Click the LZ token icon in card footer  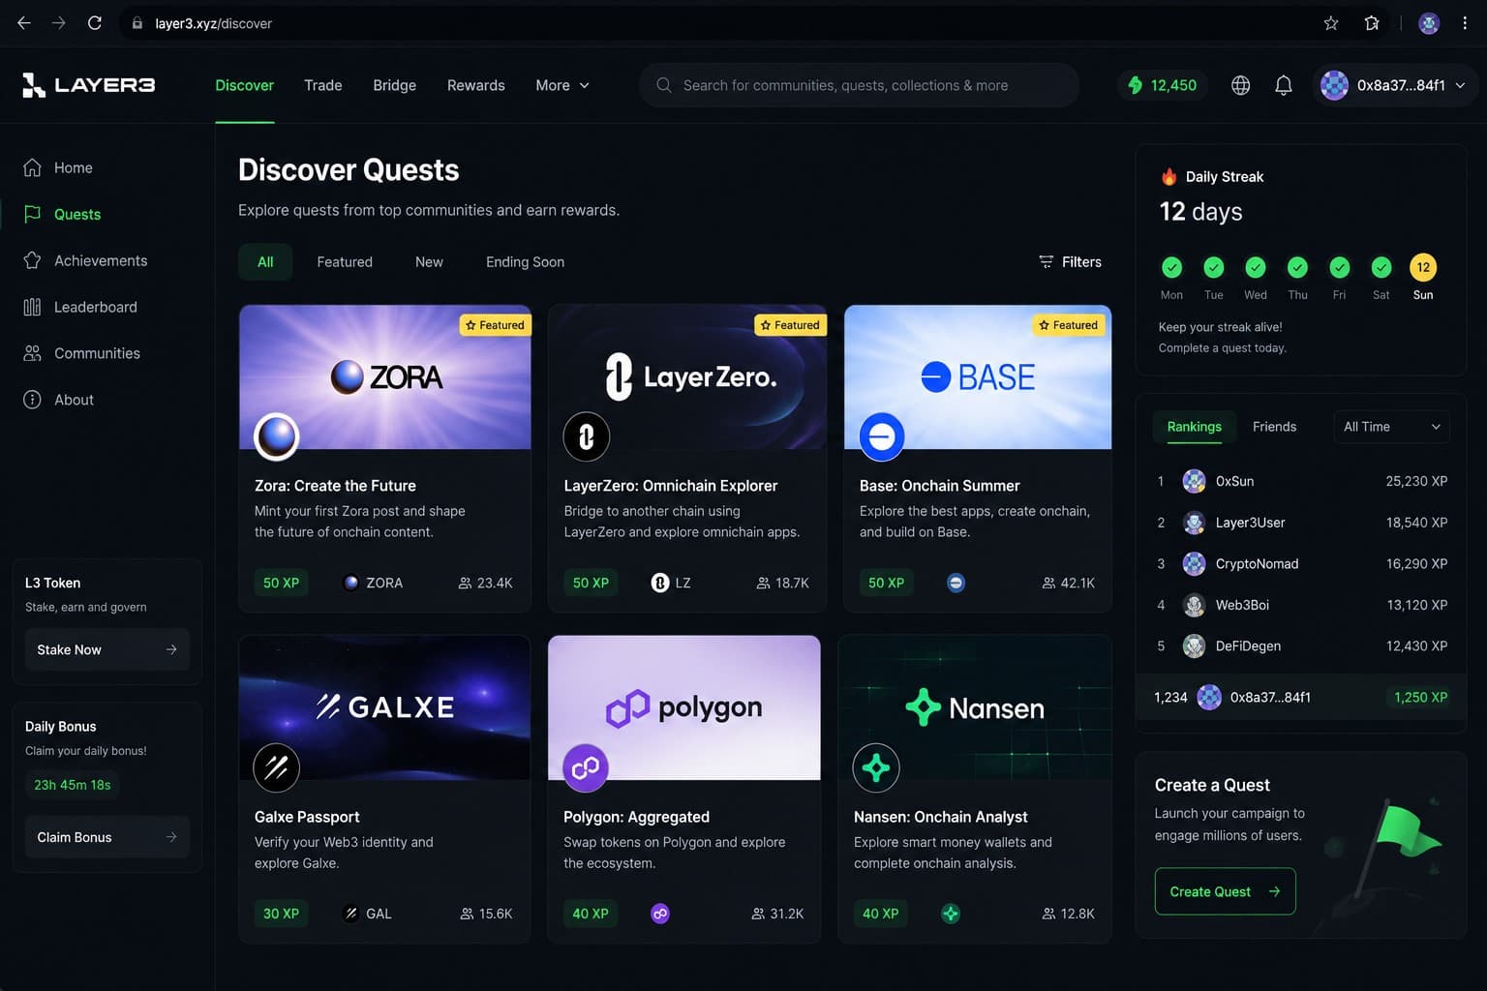[660, 583]
